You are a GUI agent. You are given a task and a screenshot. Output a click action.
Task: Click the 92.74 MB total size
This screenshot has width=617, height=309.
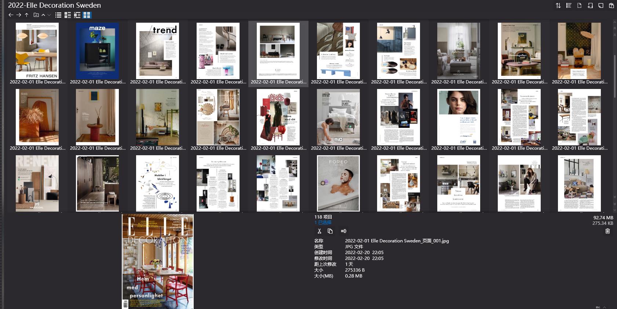(x=603, y=217)
